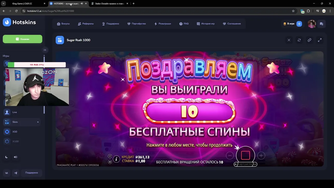Select X50 game in sidebar
This screenshot has width=334, height=188.
(x=22, y=132)
